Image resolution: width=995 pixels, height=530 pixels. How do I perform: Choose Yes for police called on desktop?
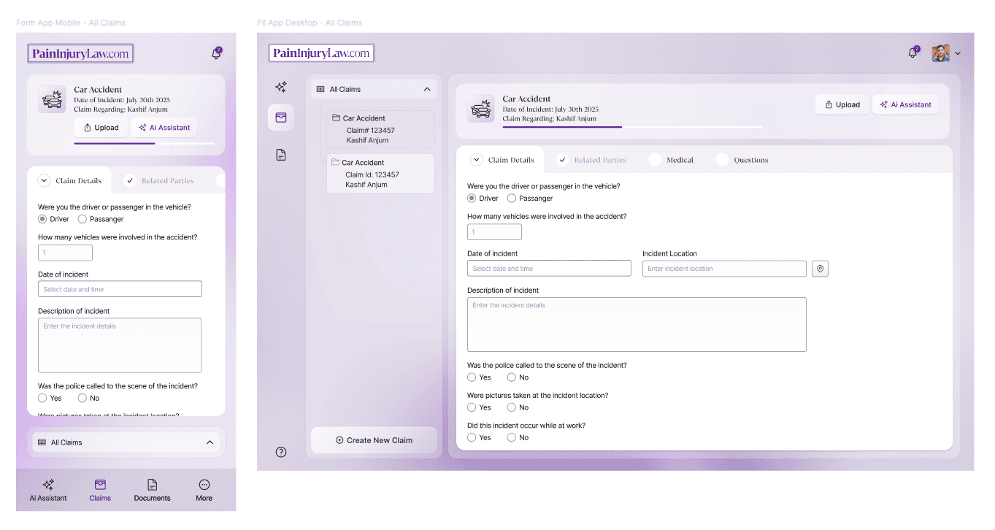[472, 377]
